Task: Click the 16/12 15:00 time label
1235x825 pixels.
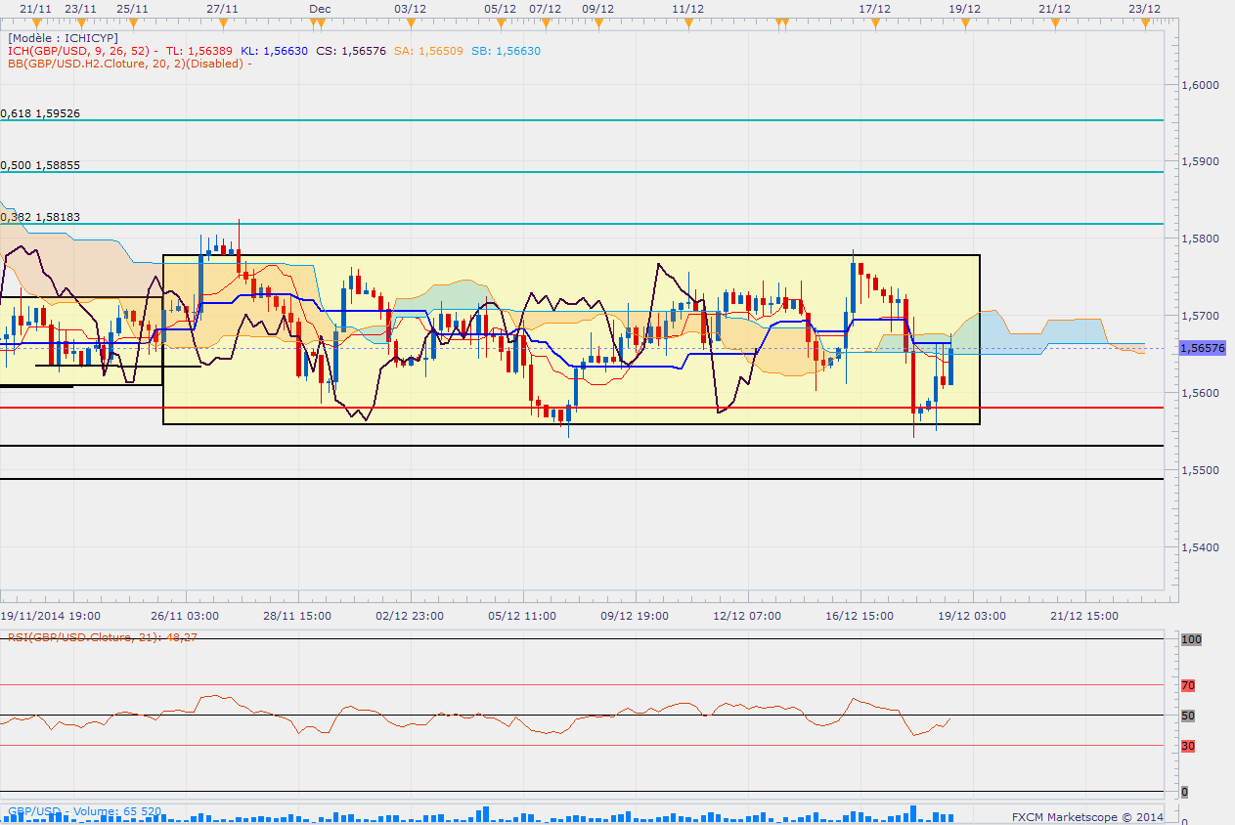Action: point(860,616)
